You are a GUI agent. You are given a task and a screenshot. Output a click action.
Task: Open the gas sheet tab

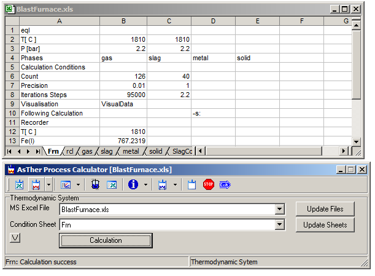pyautogui.click(x=87, y=151)
